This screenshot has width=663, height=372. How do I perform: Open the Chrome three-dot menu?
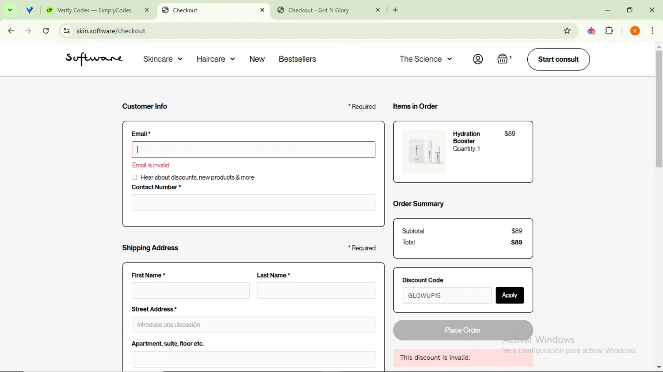[x=653, y=31]
